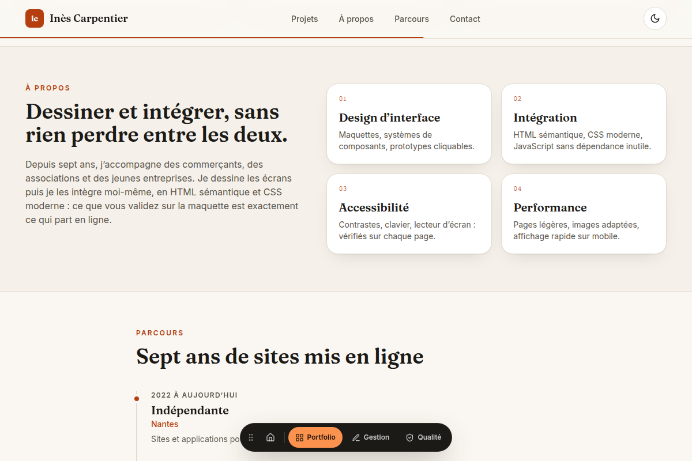Image resolution: width=692 pixels, height=461 pixels.
Task: Click the orange "ic" logo badge
Action: [35, 18]
